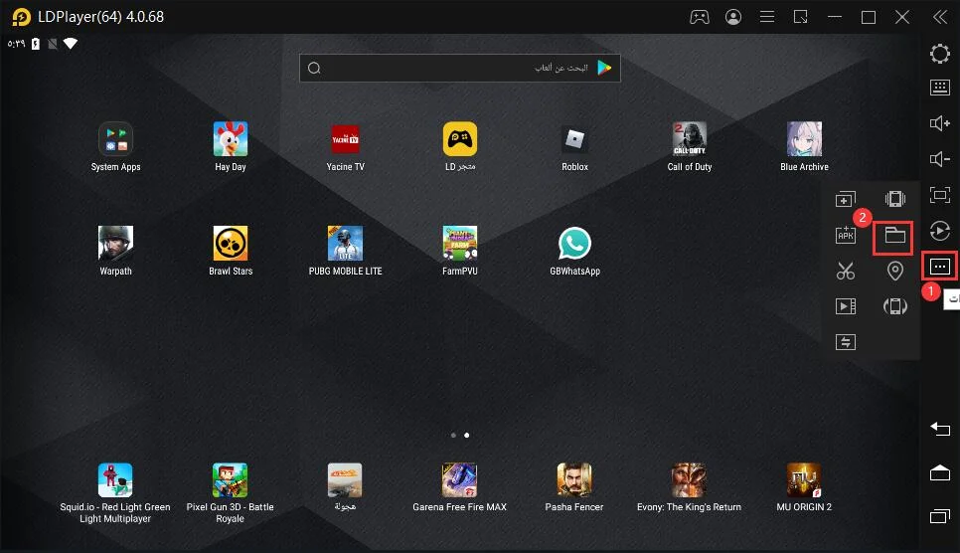Click the three-dots More tools button
Viewport: 960px width, 553px height.
tap(940, 267)
